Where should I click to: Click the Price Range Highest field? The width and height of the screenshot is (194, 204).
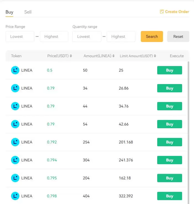tap(54, 36)
